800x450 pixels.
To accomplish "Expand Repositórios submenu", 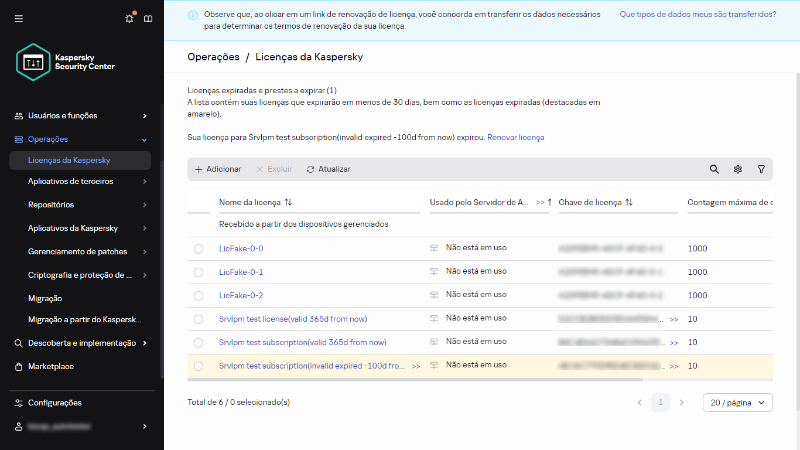I will click(x=145, y=205).
